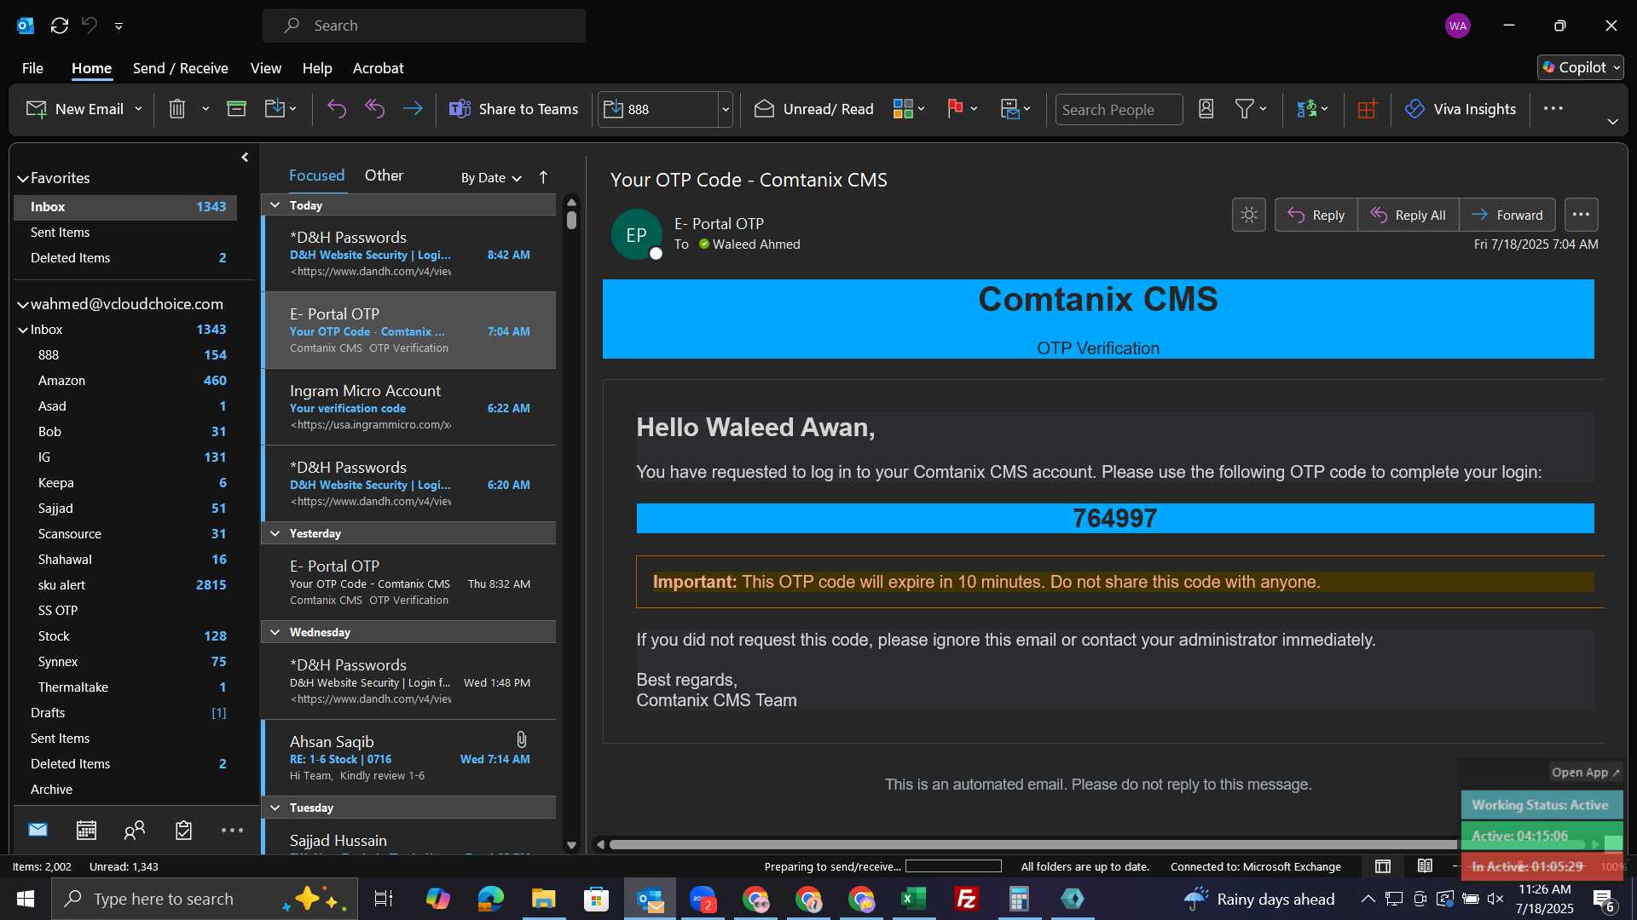
Task: Click the Delete trash can icon
Action: pyautogui.click(x=176, y=109)
